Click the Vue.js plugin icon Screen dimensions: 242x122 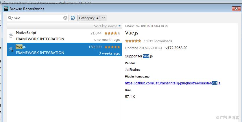click(11, 49)
